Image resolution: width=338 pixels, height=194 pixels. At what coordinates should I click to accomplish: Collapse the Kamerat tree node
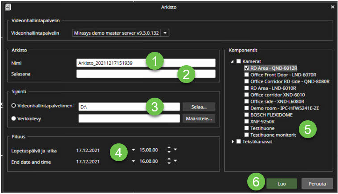[233, 61]
